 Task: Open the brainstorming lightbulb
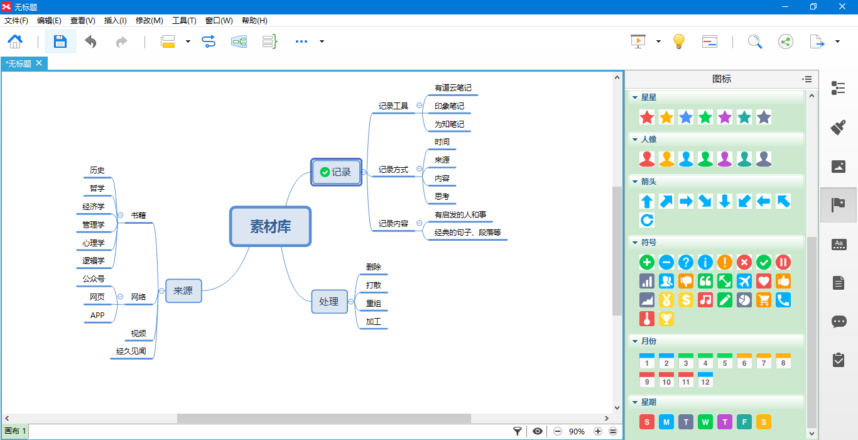pyautogui.click(x=678, y=41)
